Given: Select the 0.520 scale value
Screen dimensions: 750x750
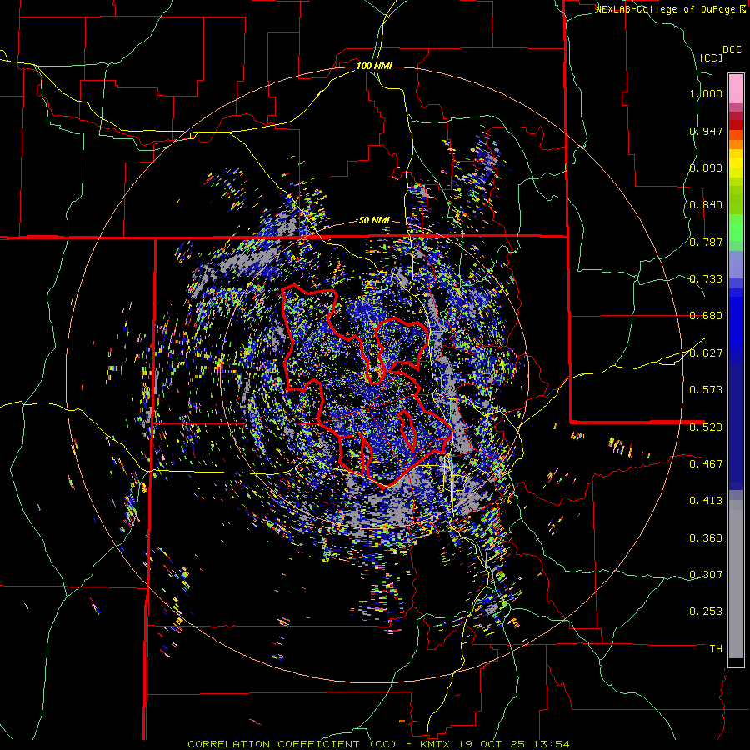Looking at the screenshot, I should click(706, 427).
